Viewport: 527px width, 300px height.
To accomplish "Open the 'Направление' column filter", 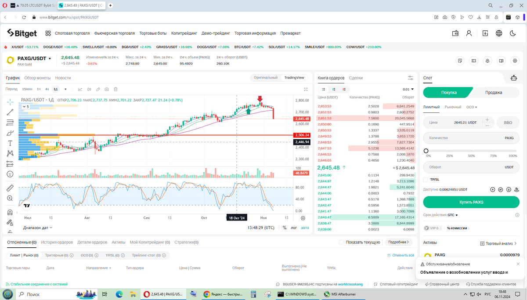I will point(98,267).
